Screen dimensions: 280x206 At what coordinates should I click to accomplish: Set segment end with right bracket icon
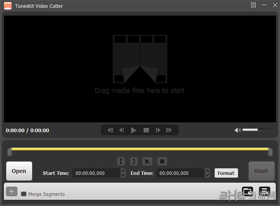tap(134, 161)
